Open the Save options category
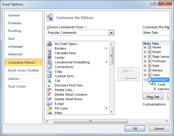The height and width of the screenshot is (136, 174). 11,39
